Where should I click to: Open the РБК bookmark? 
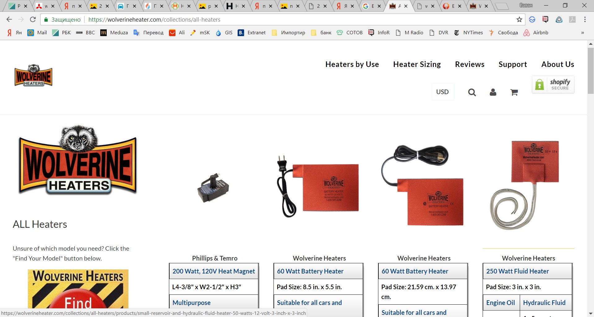pyautogui.click(x=62, y=32)
